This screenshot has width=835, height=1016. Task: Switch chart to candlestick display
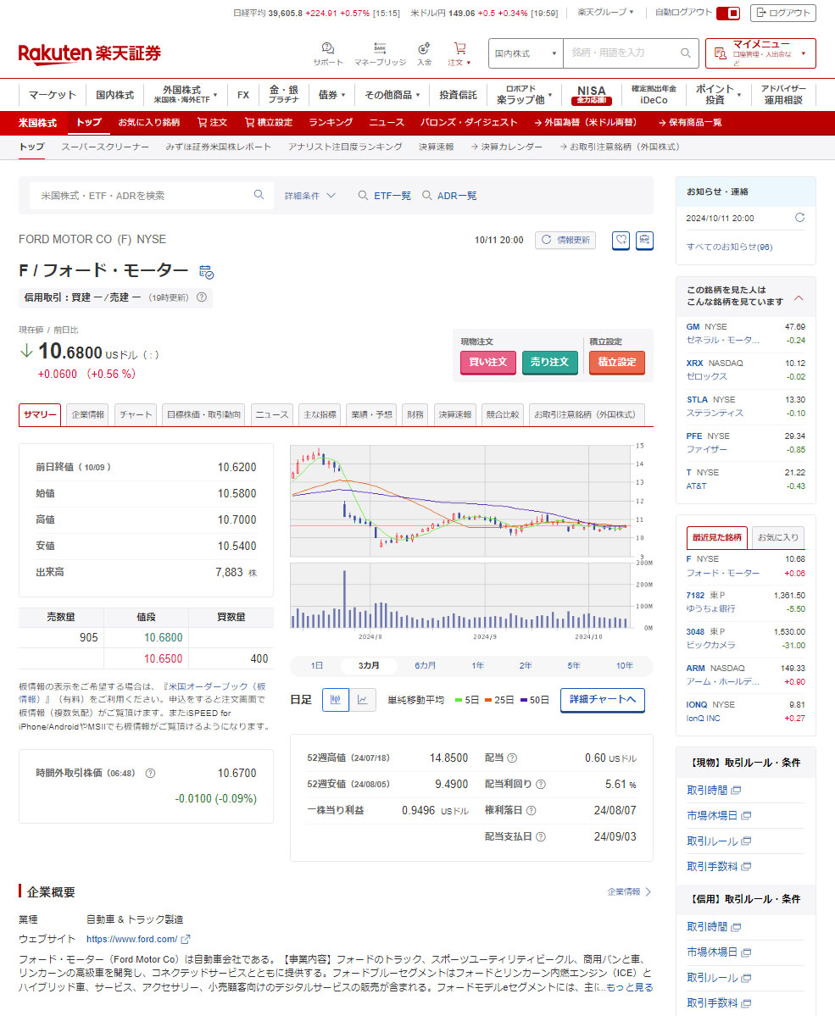(336, 700)
